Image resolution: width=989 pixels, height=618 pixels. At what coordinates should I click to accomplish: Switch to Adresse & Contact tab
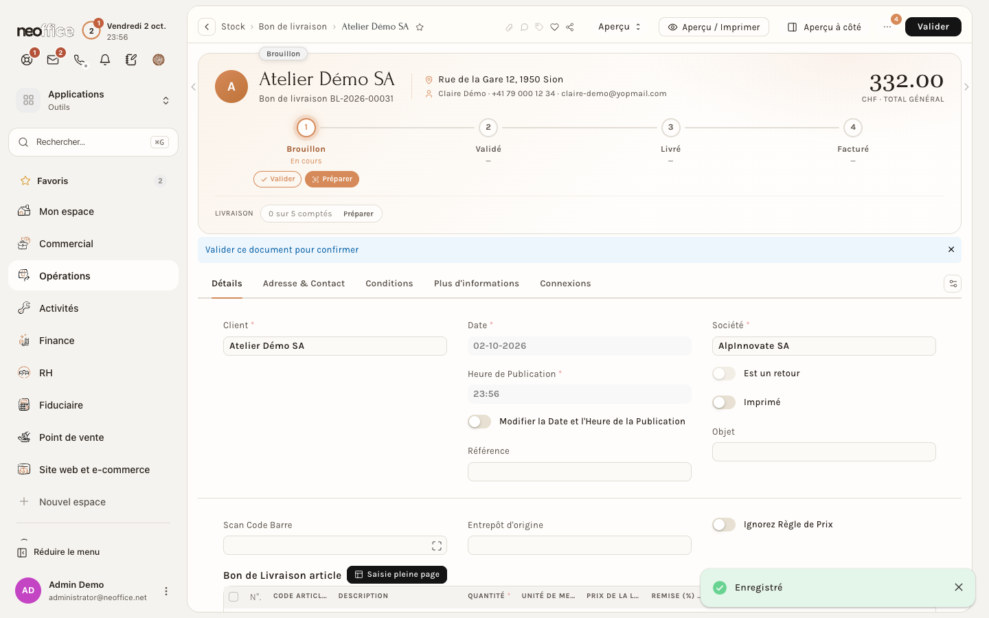coord(304,284)
